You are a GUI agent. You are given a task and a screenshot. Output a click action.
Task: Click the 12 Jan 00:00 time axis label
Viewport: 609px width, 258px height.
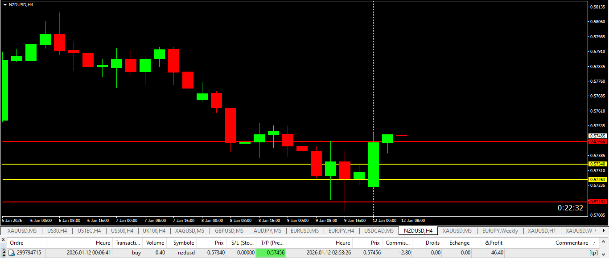[x=384, y=221]
